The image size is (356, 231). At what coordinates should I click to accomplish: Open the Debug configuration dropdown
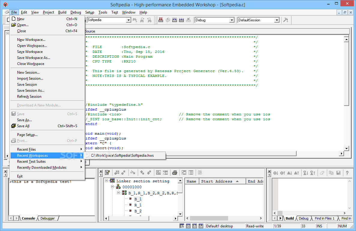(x=231, y=20)
